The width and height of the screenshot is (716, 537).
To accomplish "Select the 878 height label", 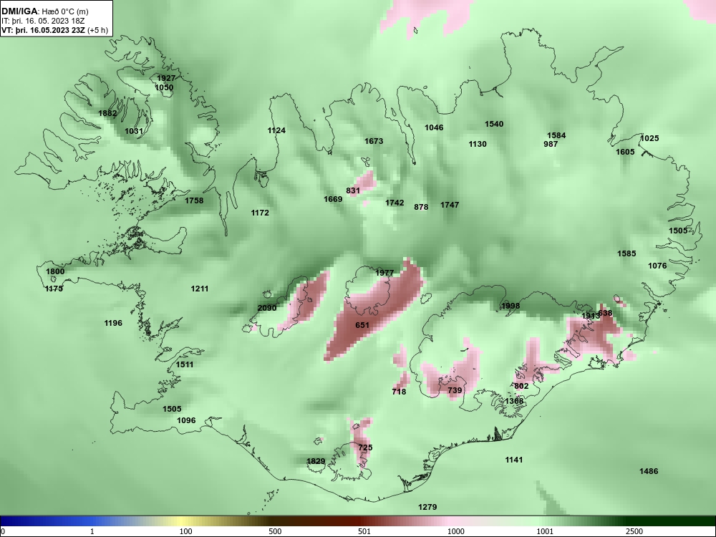I will tap(421, 207).
